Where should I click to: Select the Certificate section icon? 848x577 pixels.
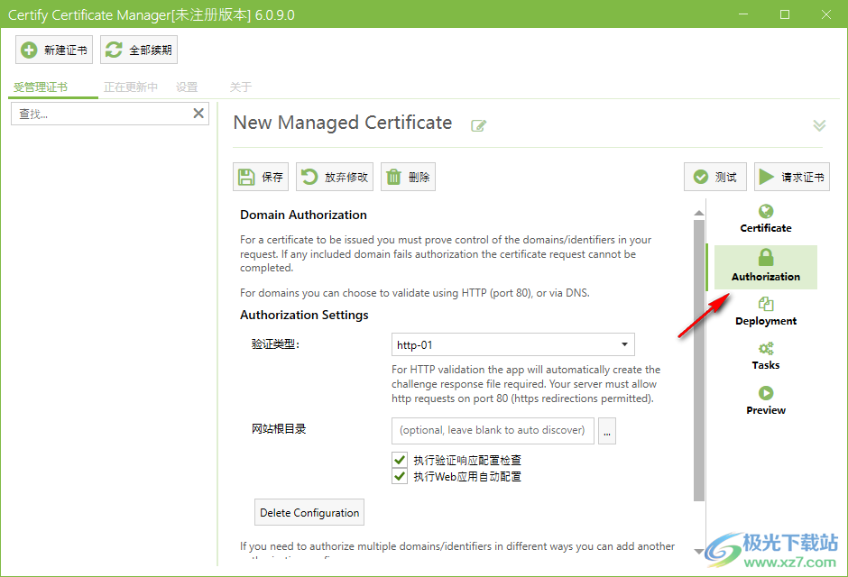point(766,211)
